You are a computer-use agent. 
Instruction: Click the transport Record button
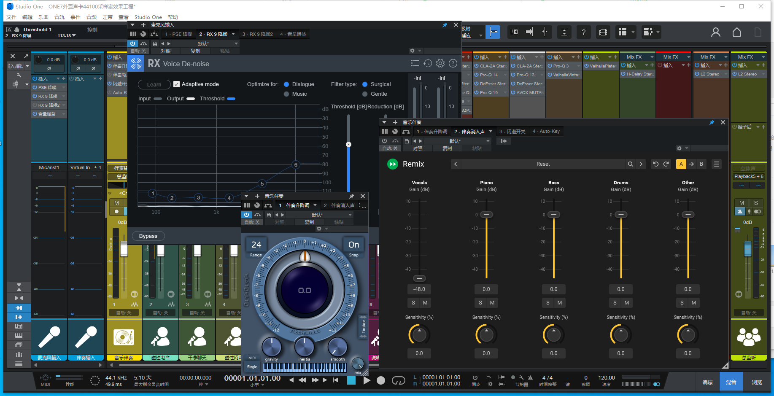[381, 380]
